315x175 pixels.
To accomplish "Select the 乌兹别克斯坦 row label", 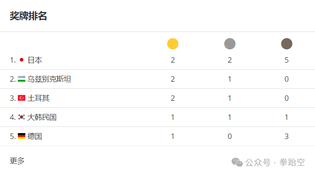I will [x=49, y=79].
